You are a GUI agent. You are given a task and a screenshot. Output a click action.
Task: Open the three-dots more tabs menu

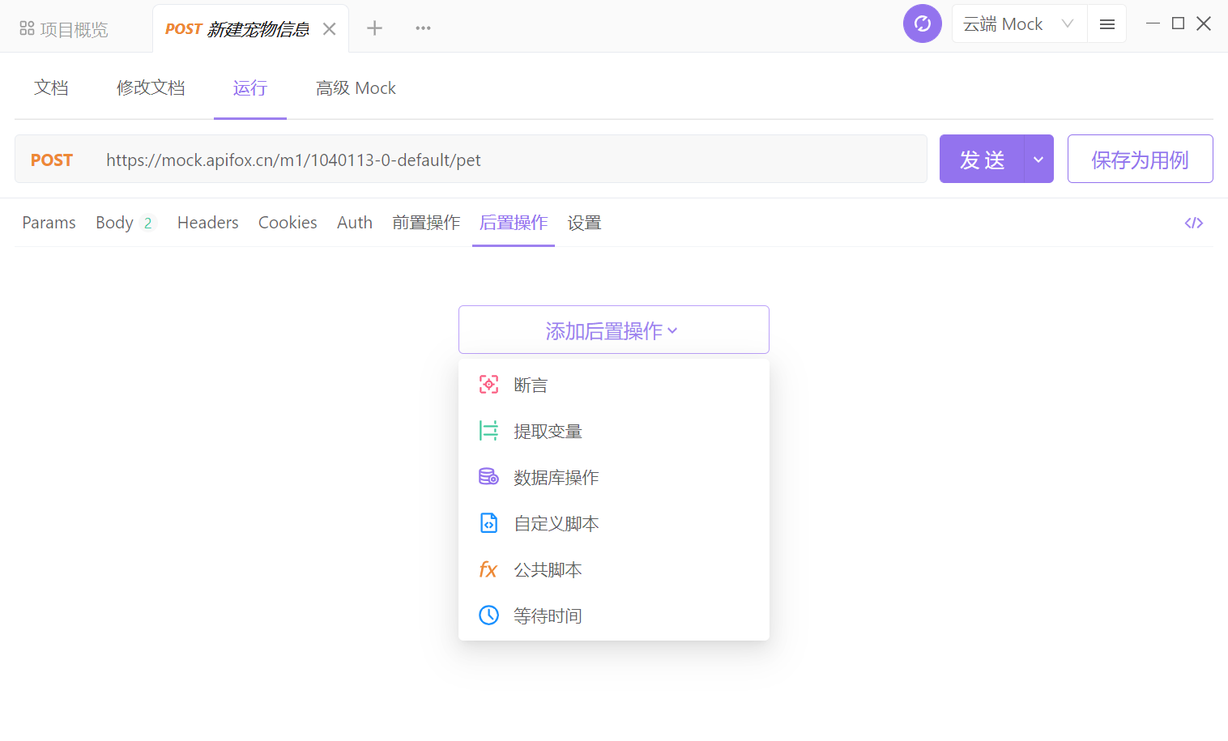(423, 28)
